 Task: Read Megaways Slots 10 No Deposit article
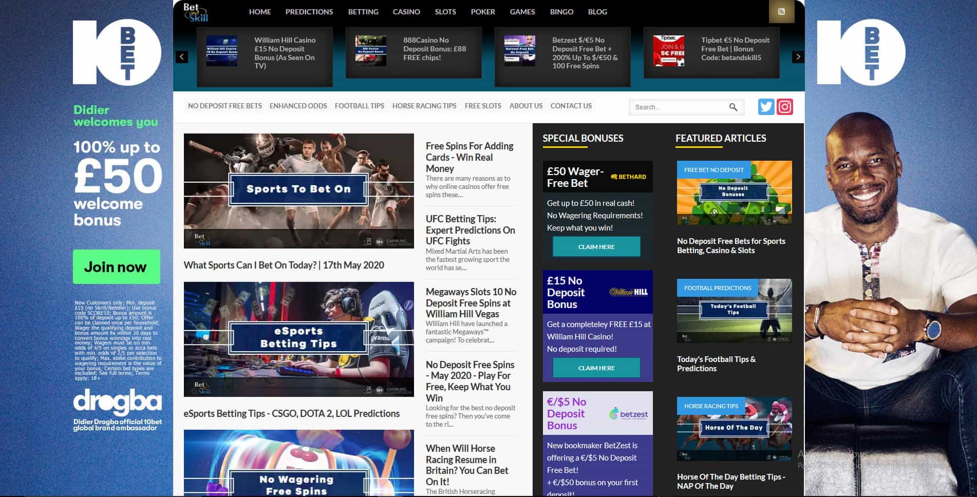471,303
